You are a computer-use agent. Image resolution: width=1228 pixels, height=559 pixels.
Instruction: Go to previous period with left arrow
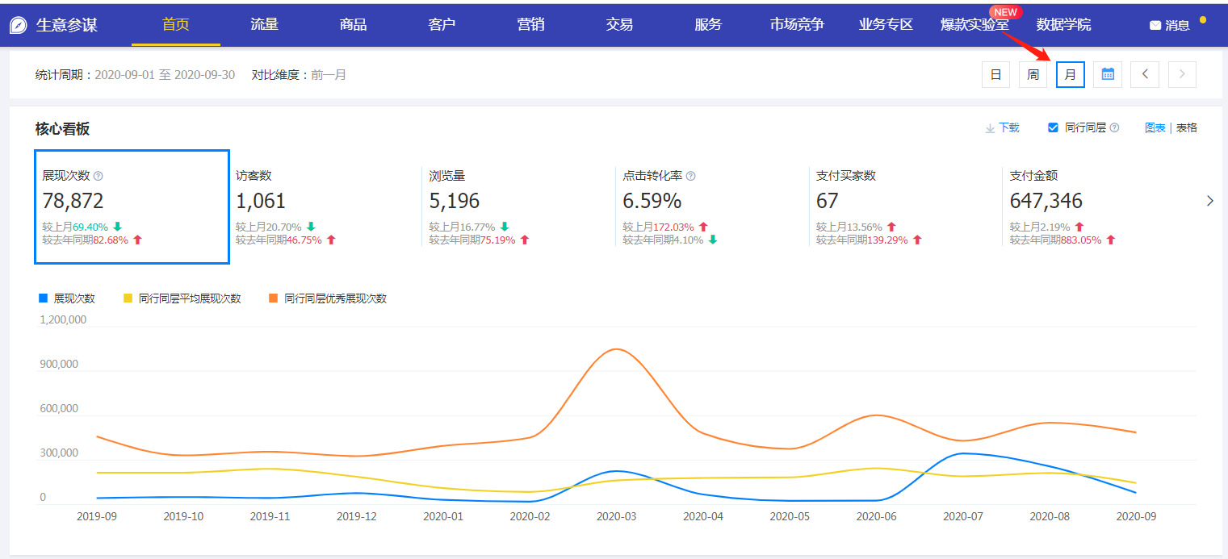pyautogui.click(x=1145, y=74)
